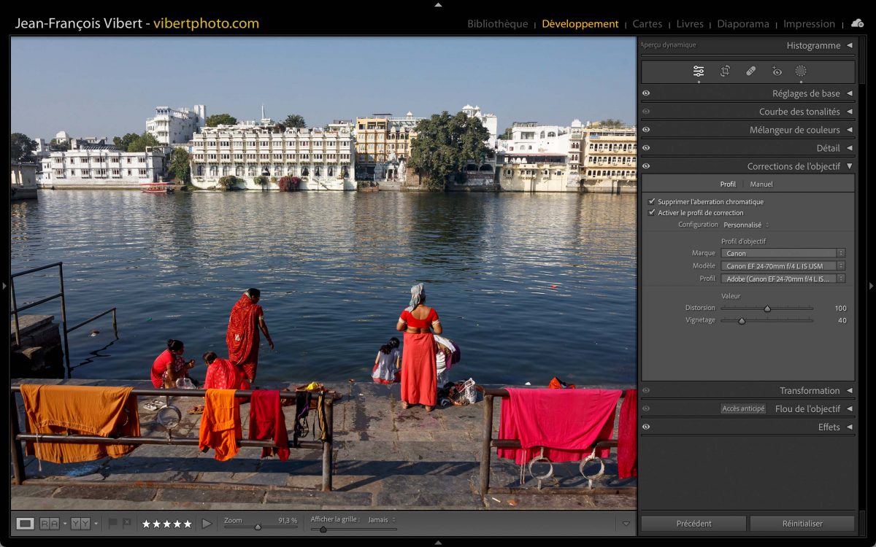Set the pick flag icon
Viewport: 876px width, 547px height.
(x=112, y=523)
